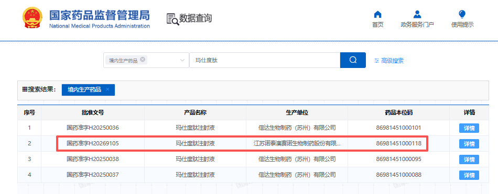Click the national emblem logo
The height and width of the screenshot is (194, 498).
pos(33,18)
